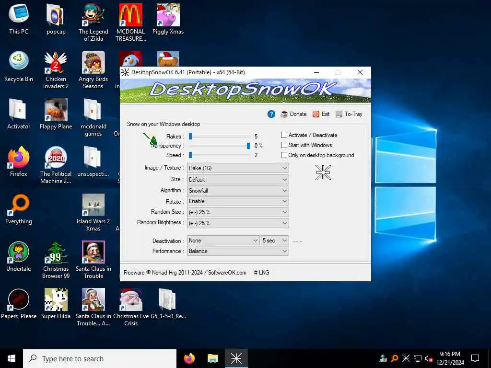Select Flappy Plane desktop icon
Screen dimensions: 491x368
[56, 114]
